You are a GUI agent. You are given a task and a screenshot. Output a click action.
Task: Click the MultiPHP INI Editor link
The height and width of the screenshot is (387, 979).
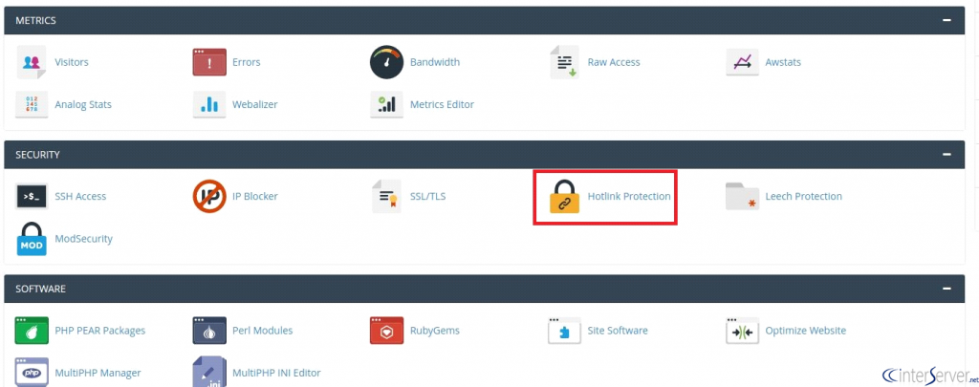pos(276,374)
